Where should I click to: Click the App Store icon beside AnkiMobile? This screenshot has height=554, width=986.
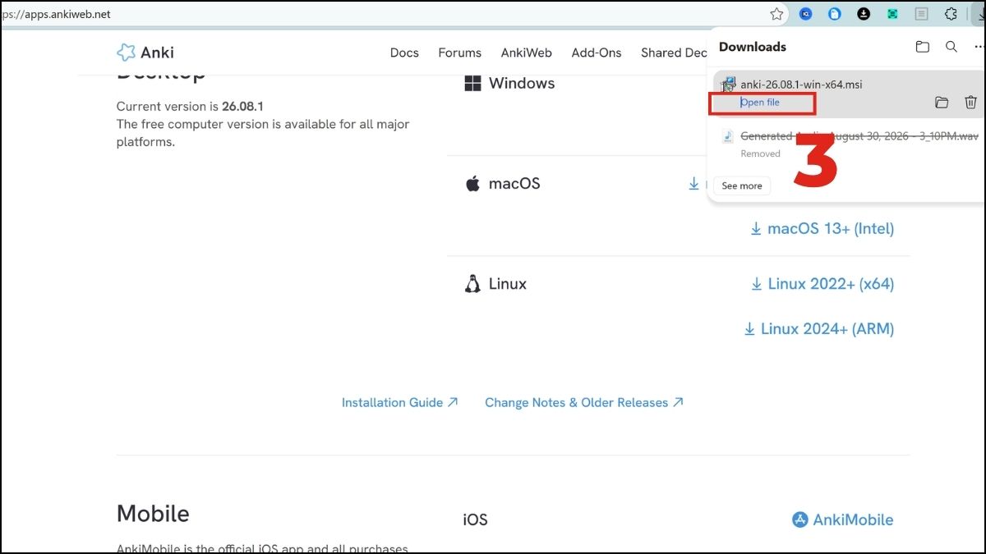tap(799, 520)
